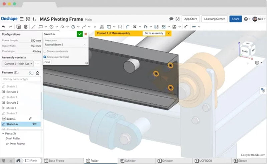The image size is (267, 164).
Task: Enable the Show constraints checkbox
Action: tap(45, 51)
